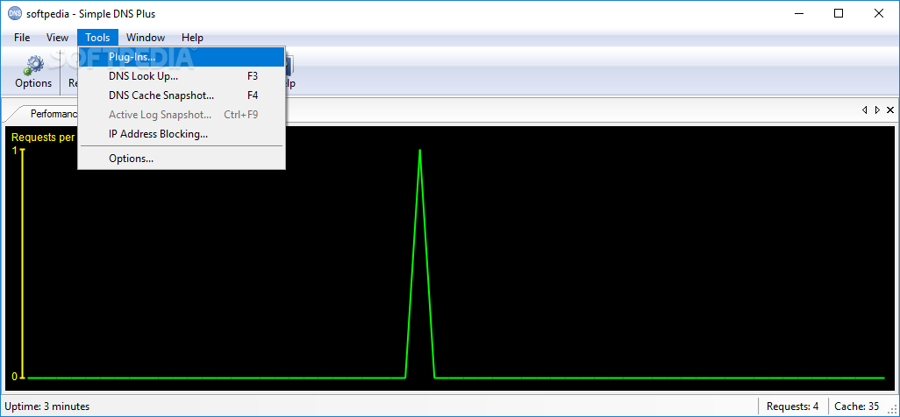Click the Cache: 35 status bar entry

coord(856,406)
